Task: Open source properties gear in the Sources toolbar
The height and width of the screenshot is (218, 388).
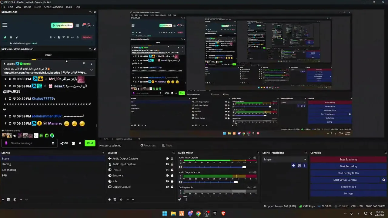Action: pos(121,200)
